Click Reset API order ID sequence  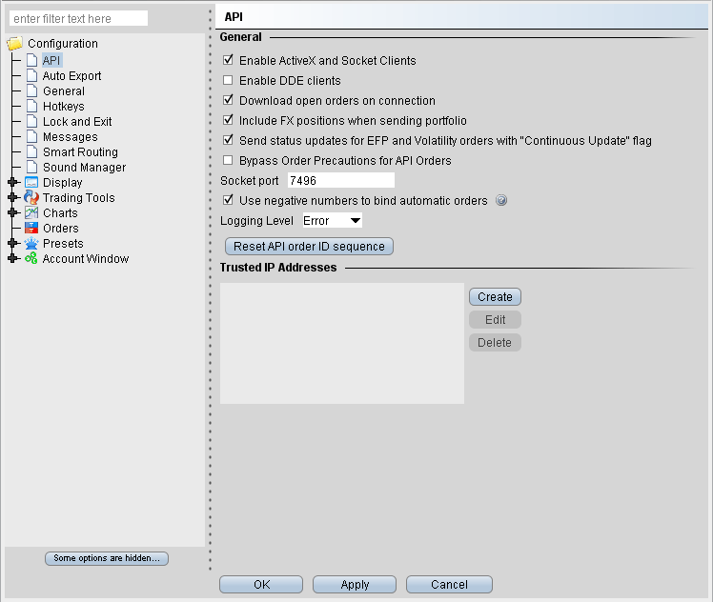[309, 247]
